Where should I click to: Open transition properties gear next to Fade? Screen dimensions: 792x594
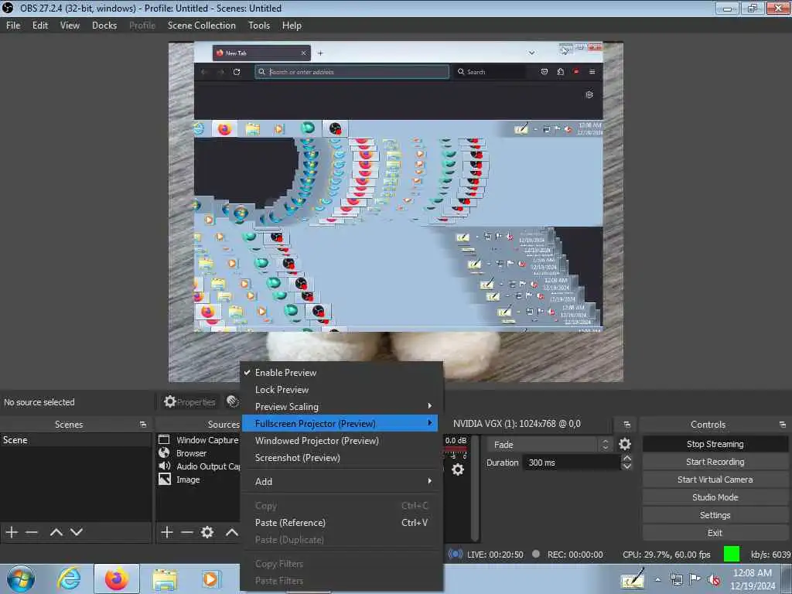tap(625, 444)
